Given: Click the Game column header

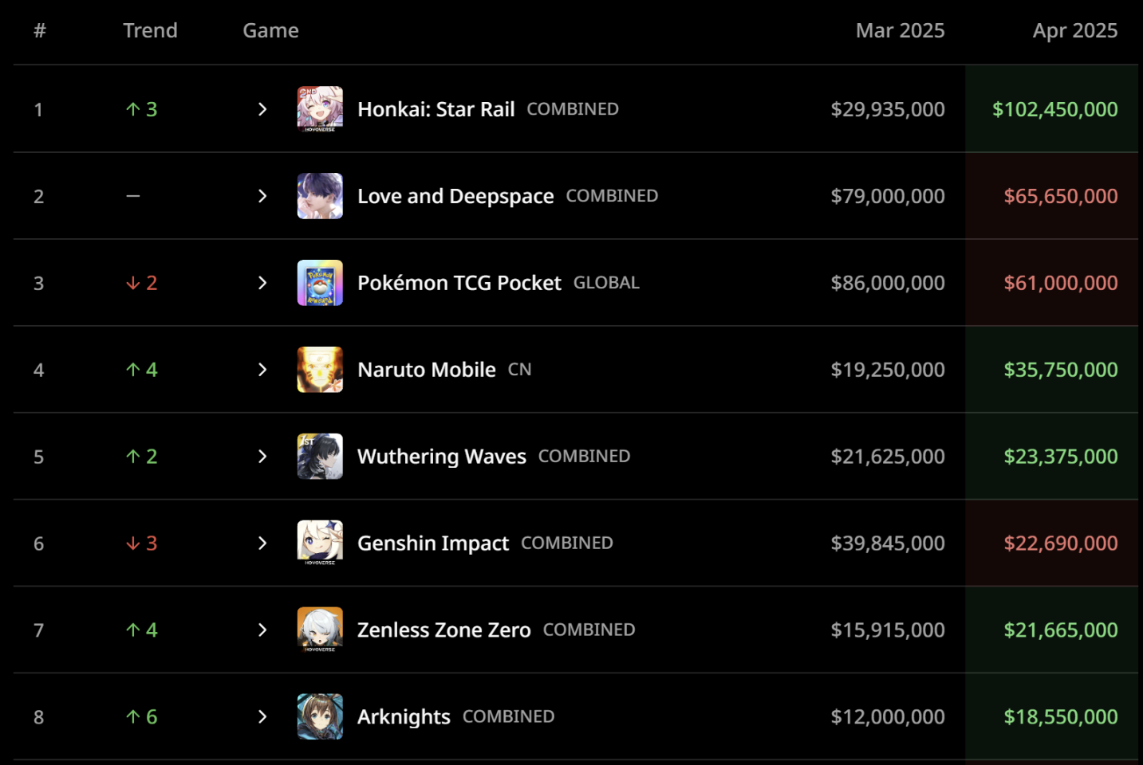Looking at the screenshot, I should point(270,30).
